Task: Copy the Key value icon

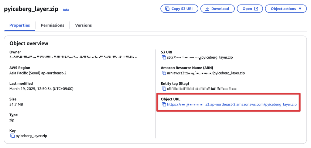Action: pos(12,136)
